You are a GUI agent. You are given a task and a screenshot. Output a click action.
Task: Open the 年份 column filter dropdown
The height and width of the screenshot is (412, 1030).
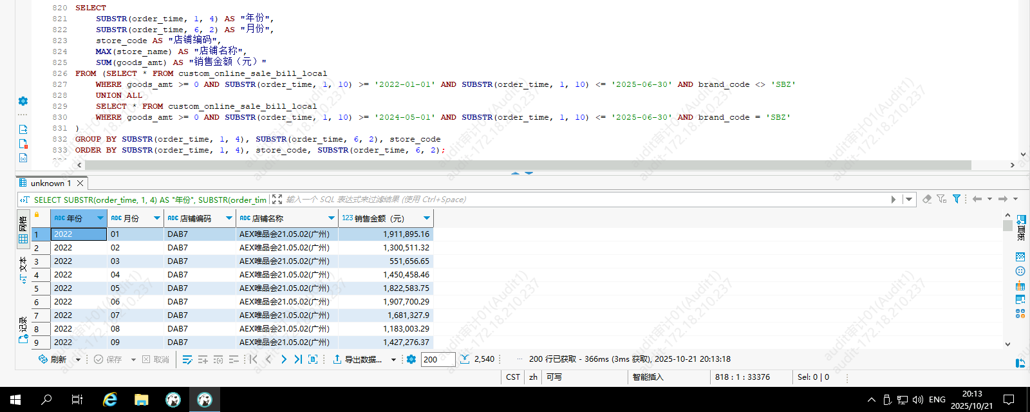tap(100, 218)
